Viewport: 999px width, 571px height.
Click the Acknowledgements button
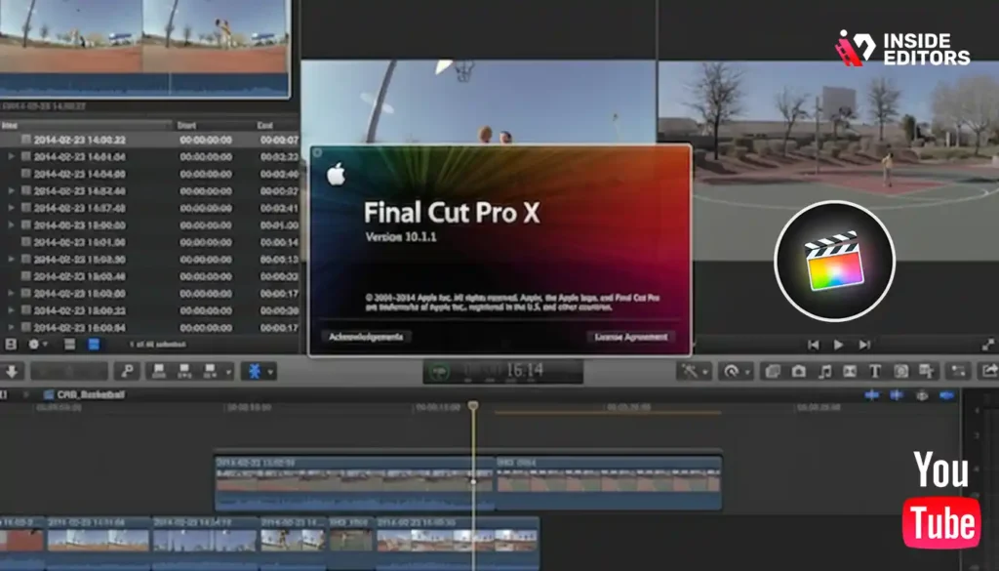coord(366,337)
